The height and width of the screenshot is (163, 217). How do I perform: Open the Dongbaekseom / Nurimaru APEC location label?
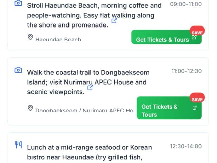coord(84,110)
